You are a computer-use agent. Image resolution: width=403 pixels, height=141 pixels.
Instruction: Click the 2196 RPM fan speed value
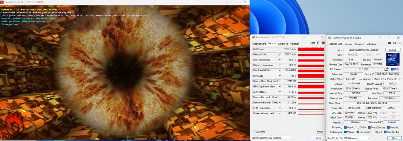(x=289, y=70)
